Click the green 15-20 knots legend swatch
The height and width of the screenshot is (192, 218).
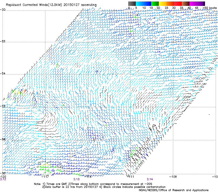(x=155, y=4)
